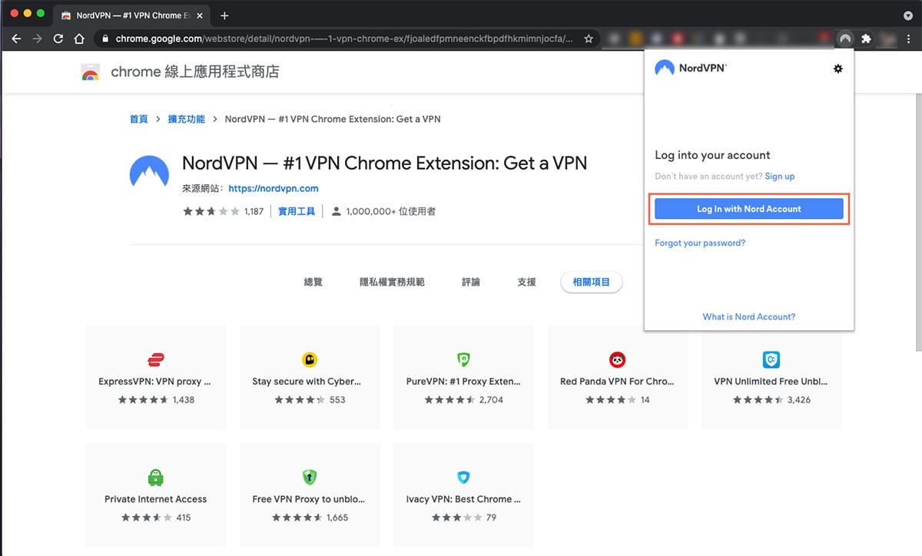Click the 實用工具 category link
The height and width of the screenshot is (556, 922).
297,211
